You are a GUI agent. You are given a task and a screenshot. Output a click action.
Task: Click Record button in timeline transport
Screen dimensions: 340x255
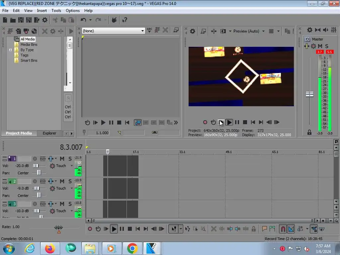[x=90, y=229]
